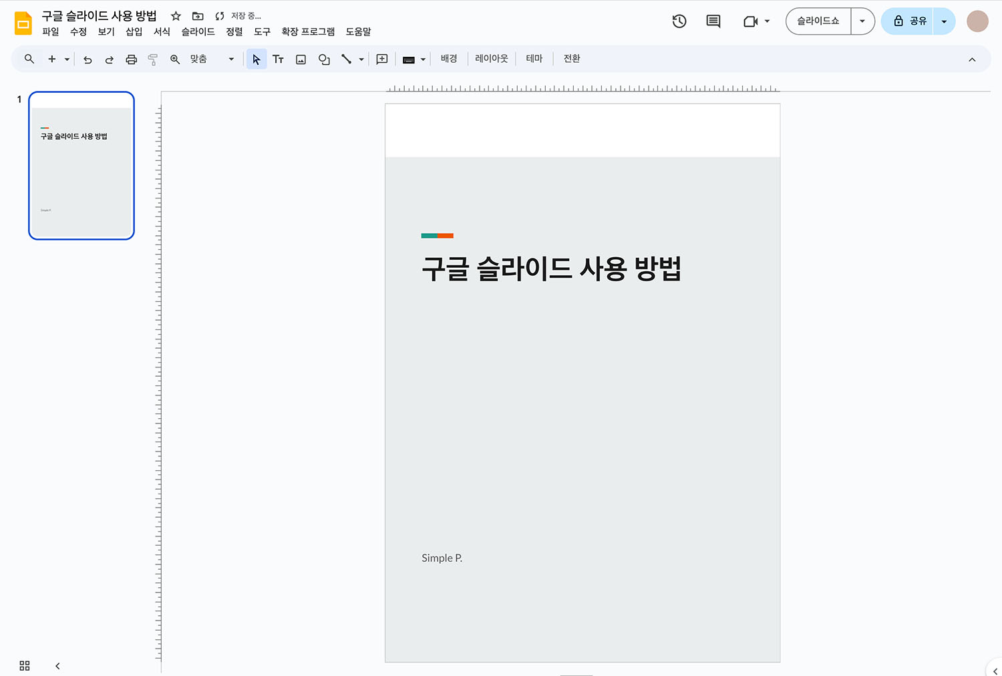Click the insert image icon
The image size is (1002, 676).
[301, 59]
